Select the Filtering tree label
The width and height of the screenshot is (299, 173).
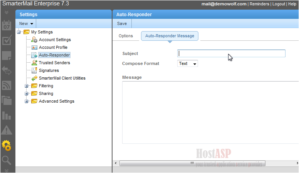tap(46, 86)
